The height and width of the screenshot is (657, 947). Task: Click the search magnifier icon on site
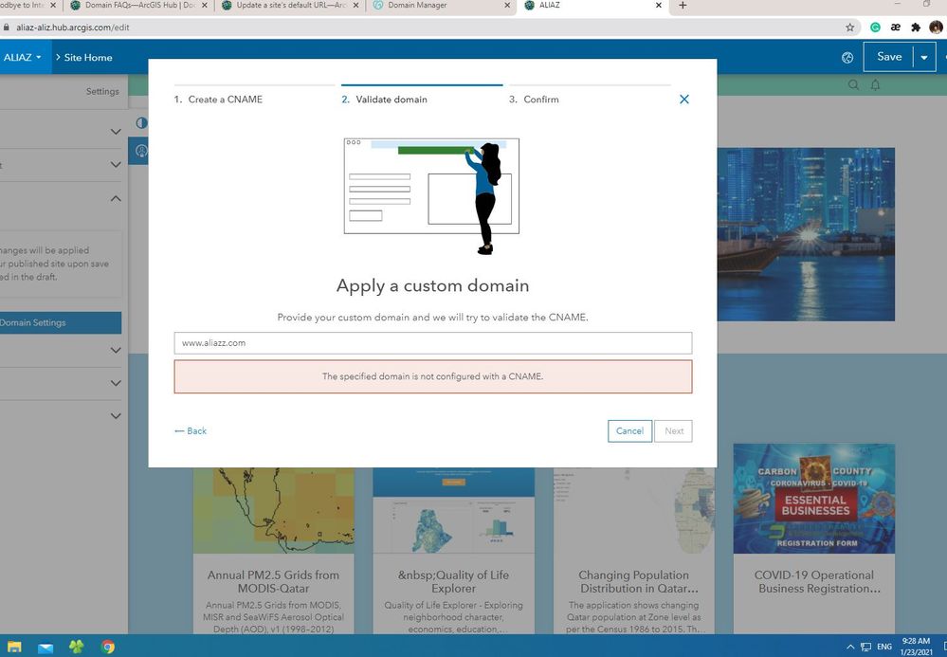[x=853, y=85]
